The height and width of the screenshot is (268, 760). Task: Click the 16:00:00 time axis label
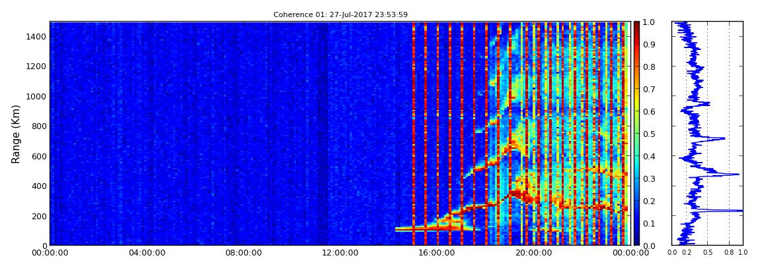coord(436,253)
